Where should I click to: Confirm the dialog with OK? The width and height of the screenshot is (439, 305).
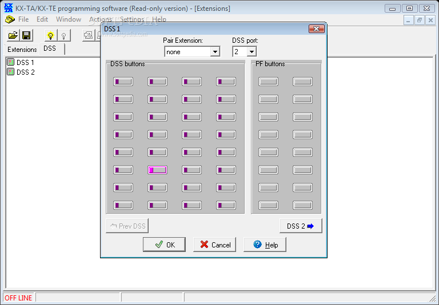165,245
